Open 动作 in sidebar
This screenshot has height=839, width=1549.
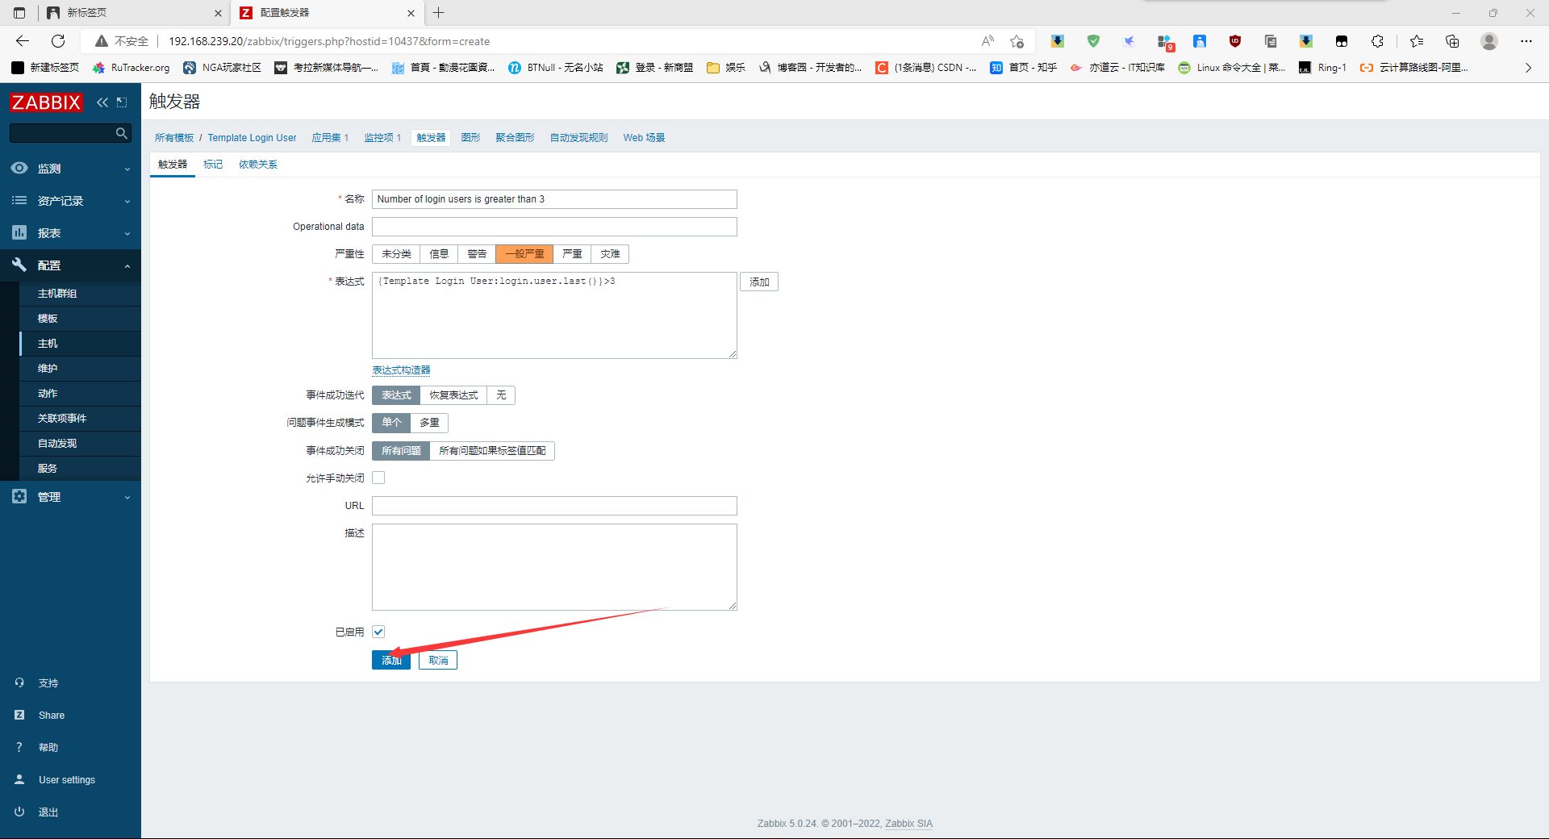48,394
